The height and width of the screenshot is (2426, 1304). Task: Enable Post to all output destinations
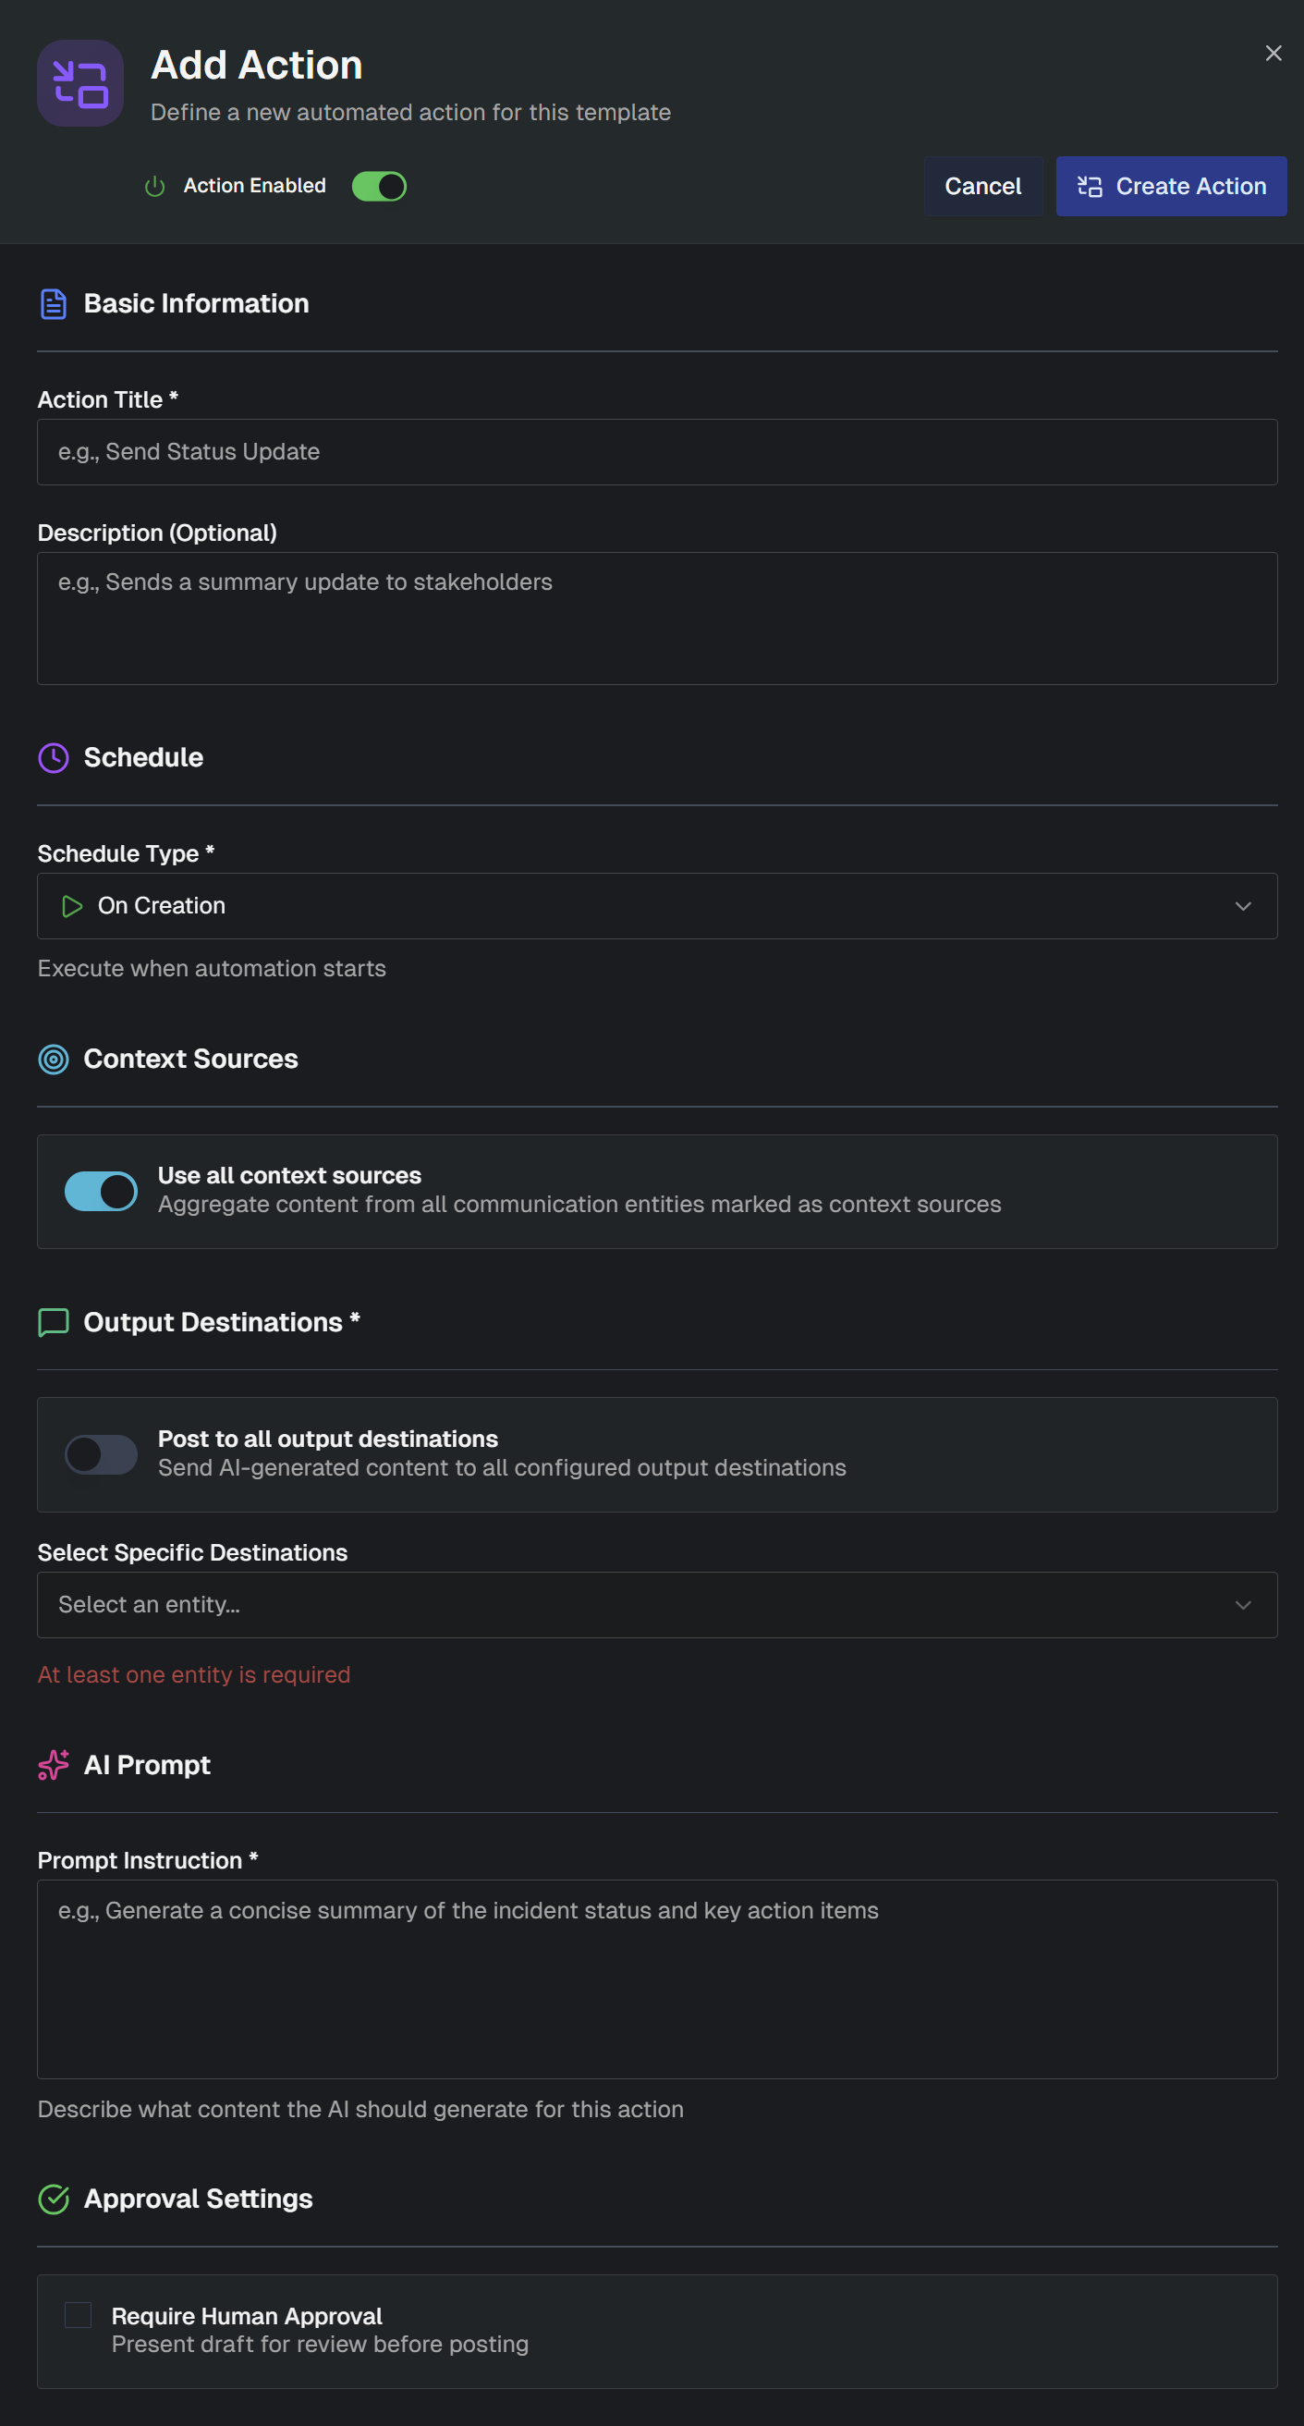(102, 1454)
